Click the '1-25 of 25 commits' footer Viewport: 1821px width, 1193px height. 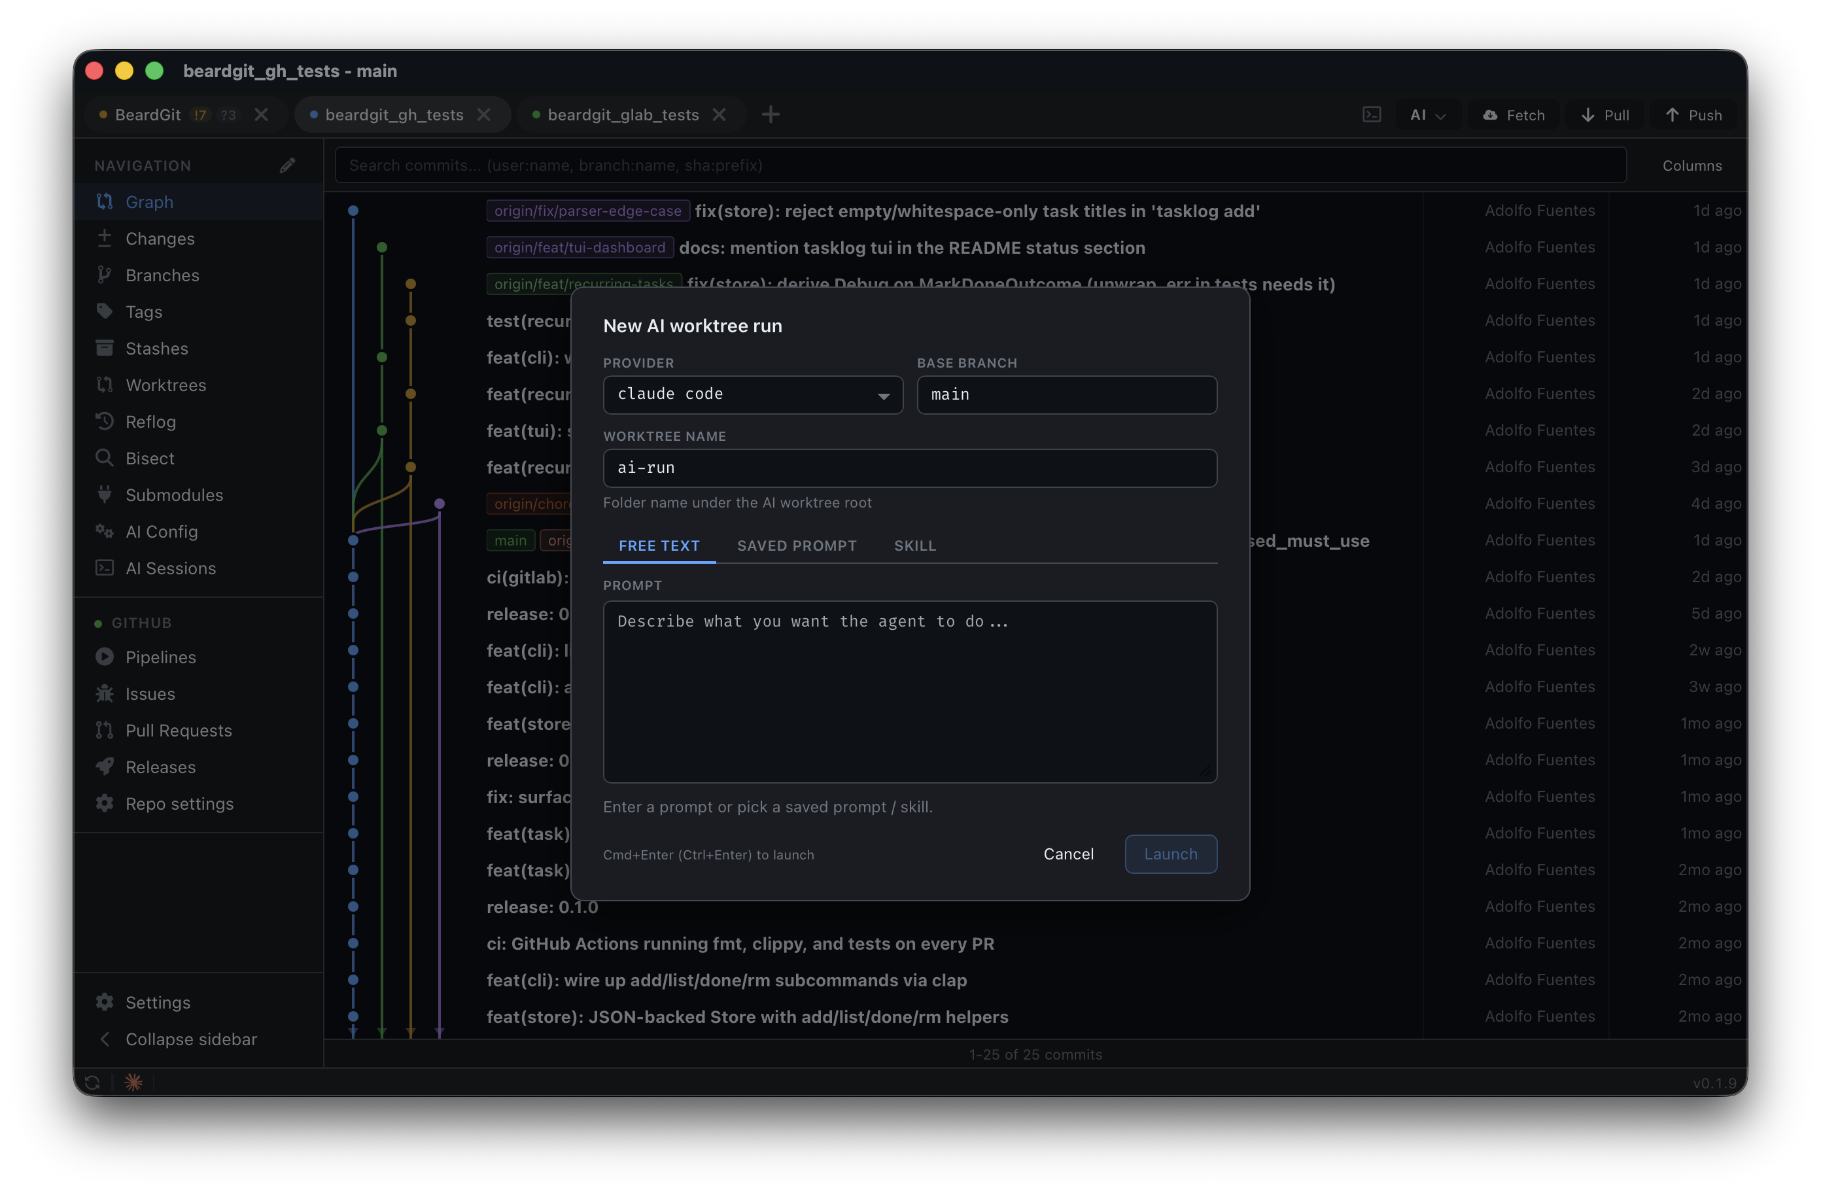click(1035, 1054)
